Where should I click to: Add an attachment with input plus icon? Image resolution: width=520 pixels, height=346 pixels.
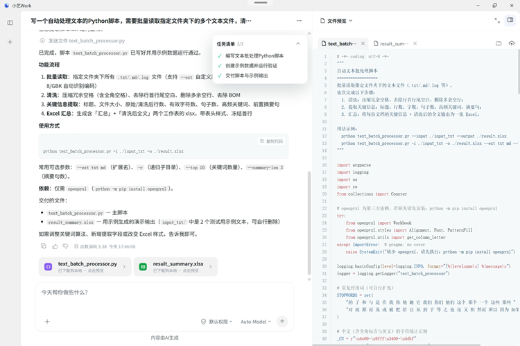click(47, 321)
